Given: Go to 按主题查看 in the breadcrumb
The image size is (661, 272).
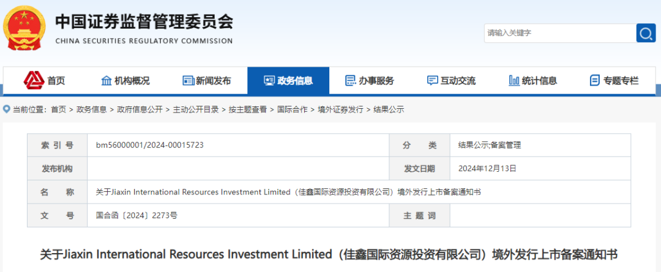Looking at the screenshot, I should [248, 110].
